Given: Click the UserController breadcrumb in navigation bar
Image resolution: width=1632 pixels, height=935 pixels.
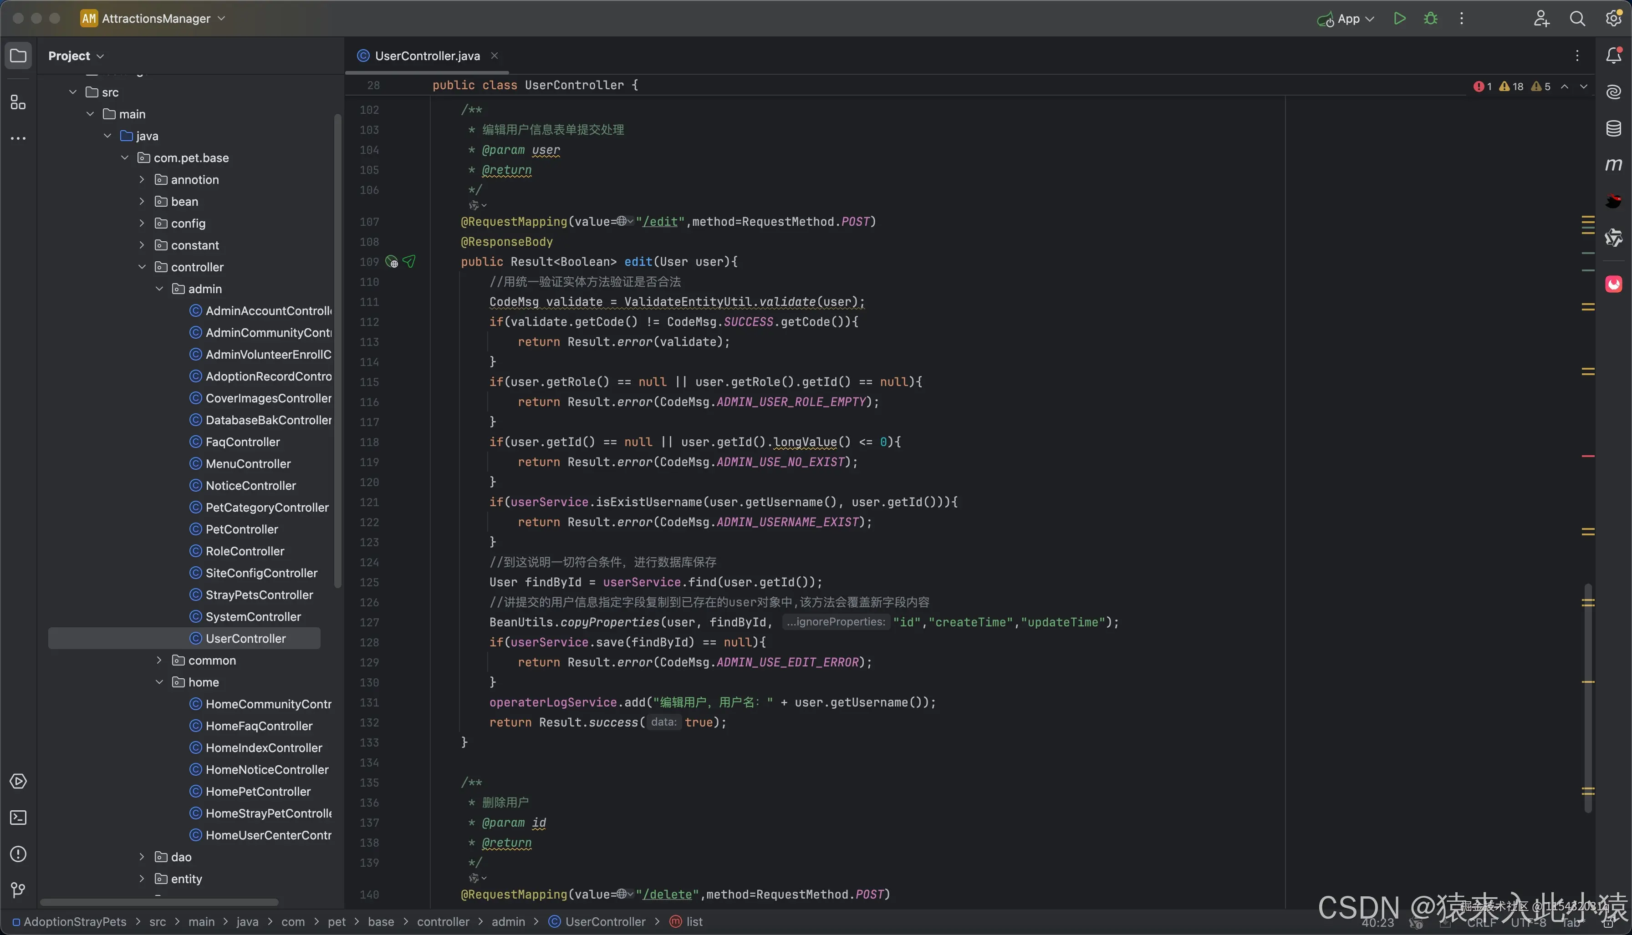Looking at the screenshot, I should (597, 921).
